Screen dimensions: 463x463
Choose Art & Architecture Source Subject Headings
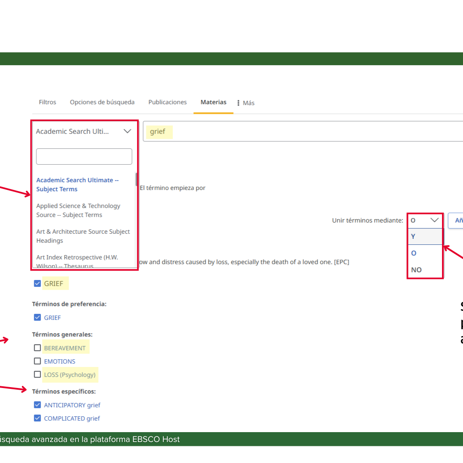click(x=83, y=236)
